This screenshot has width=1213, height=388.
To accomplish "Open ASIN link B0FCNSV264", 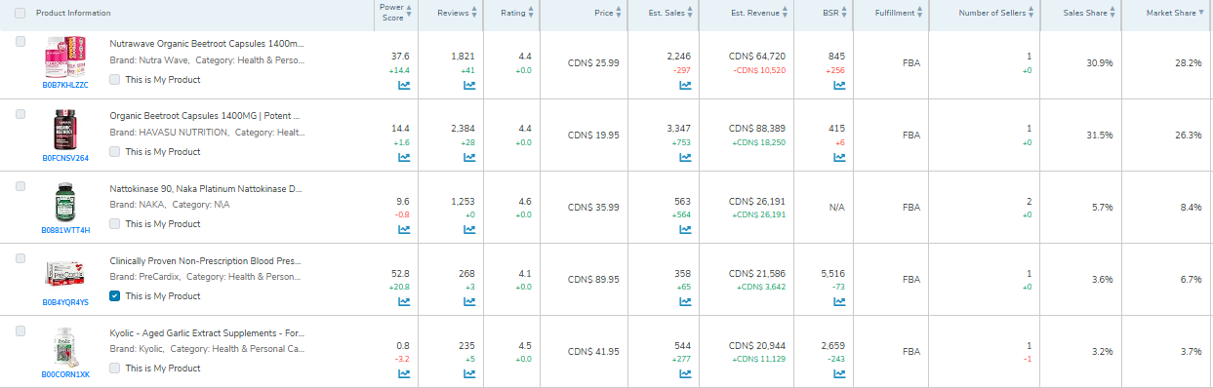I will [65, 158].
